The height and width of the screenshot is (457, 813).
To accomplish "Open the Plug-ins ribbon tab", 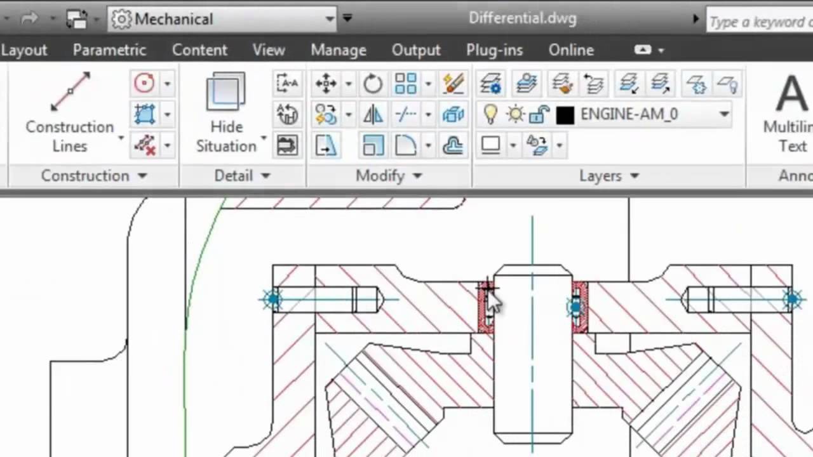I will (x=495, y=50).
